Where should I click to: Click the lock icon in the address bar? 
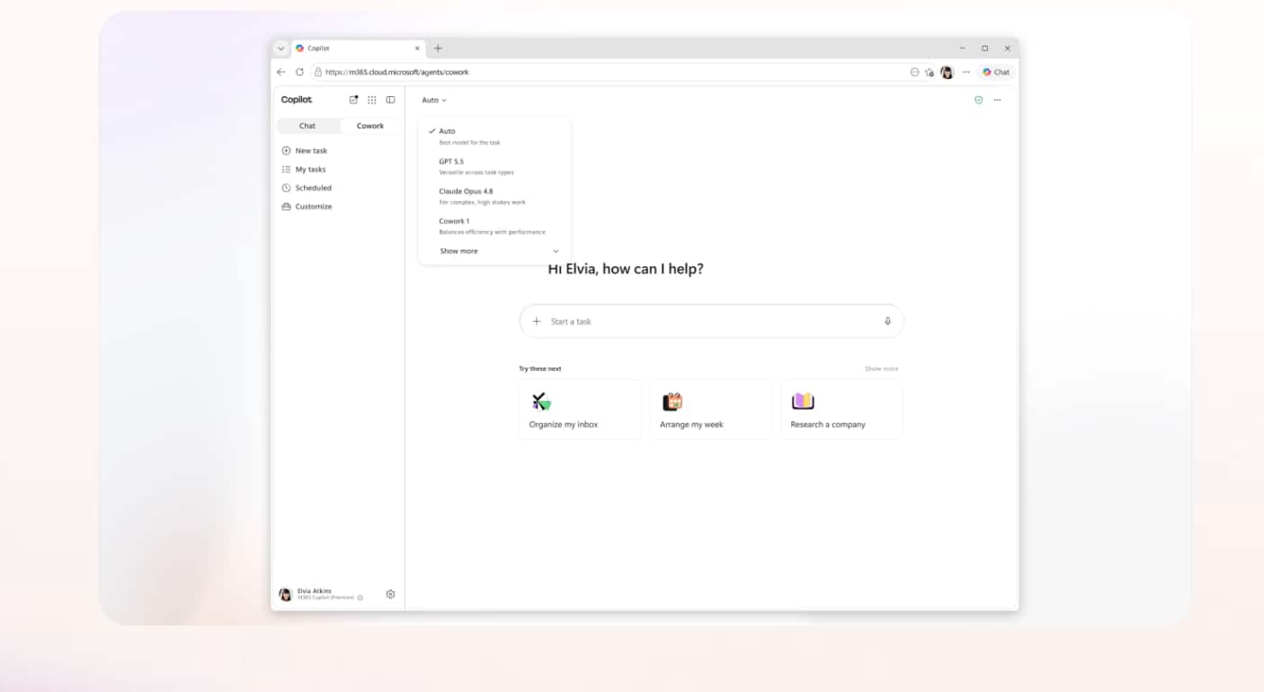click(x=318, y=72)
